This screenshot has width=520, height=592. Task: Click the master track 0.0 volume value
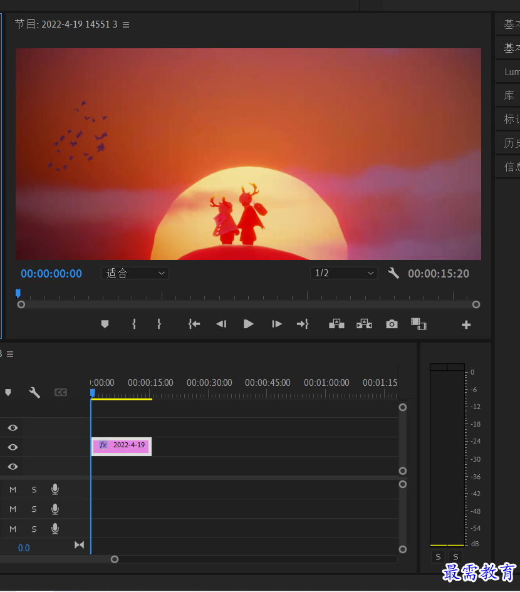[x=24, y=548]
